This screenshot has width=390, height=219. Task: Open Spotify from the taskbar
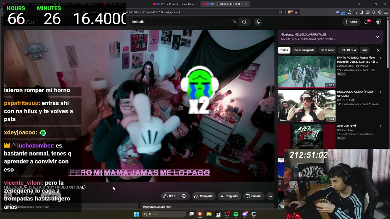236,214
